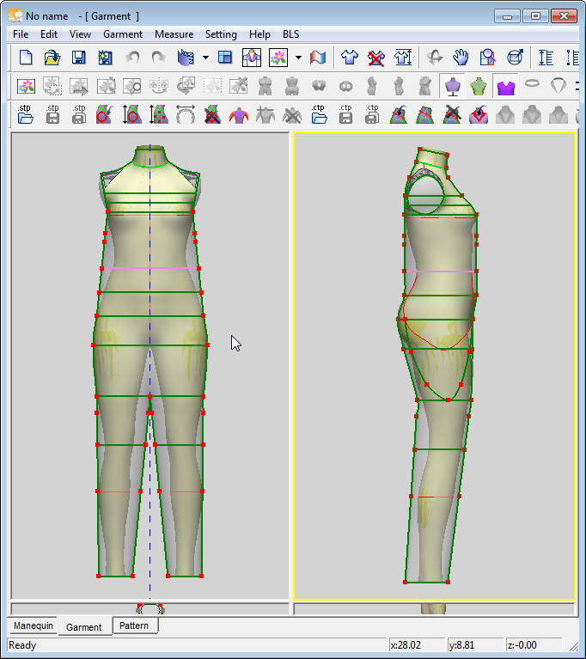Click the red lapel collar icon with blue arrow
The width and height of the screenshot is (586, 659).
click(479, 114)
